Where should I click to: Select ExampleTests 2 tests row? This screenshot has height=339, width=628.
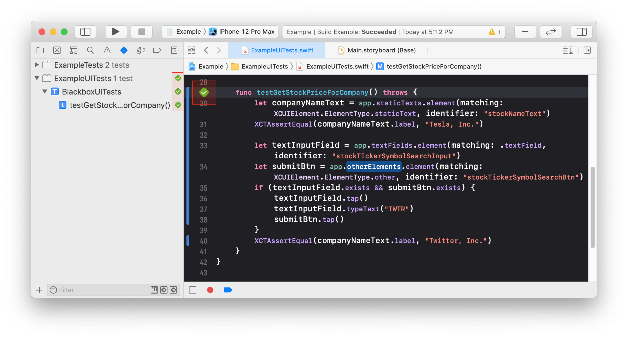coord(107,65)
